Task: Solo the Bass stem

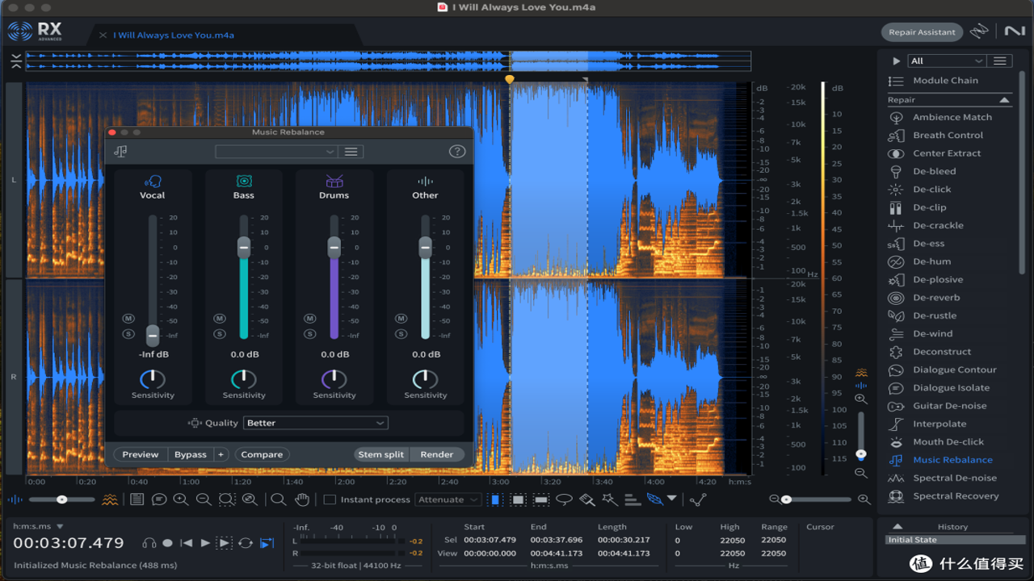Action: 219,334
